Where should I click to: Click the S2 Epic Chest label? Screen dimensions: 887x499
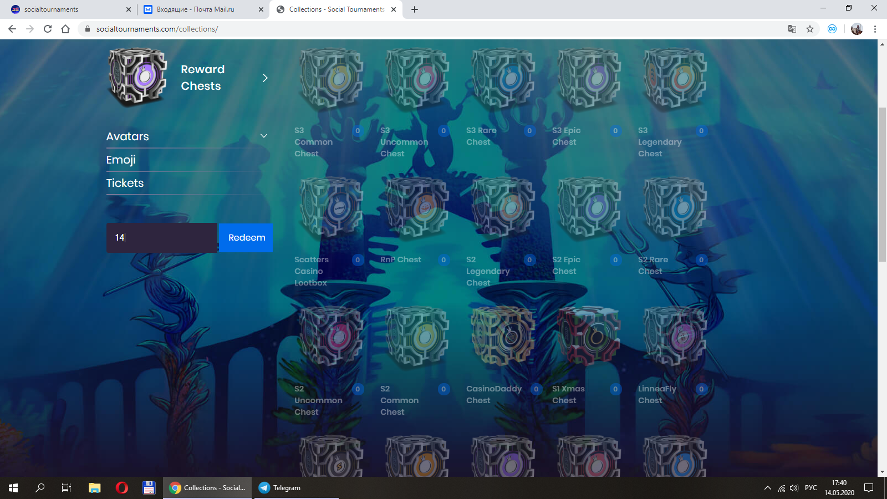pos(566,266)
